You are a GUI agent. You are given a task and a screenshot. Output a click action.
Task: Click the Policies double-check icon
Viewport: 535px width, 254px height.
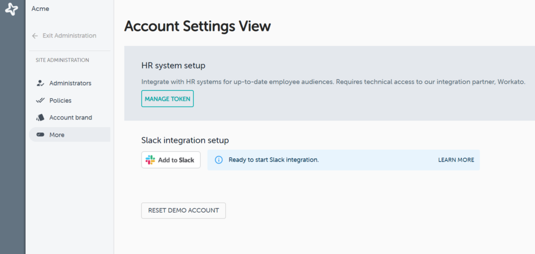40,101
